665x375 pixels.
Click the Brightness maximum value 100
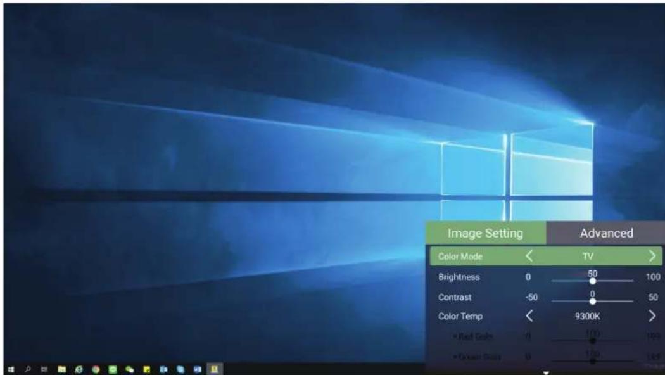tap(653, 277)
